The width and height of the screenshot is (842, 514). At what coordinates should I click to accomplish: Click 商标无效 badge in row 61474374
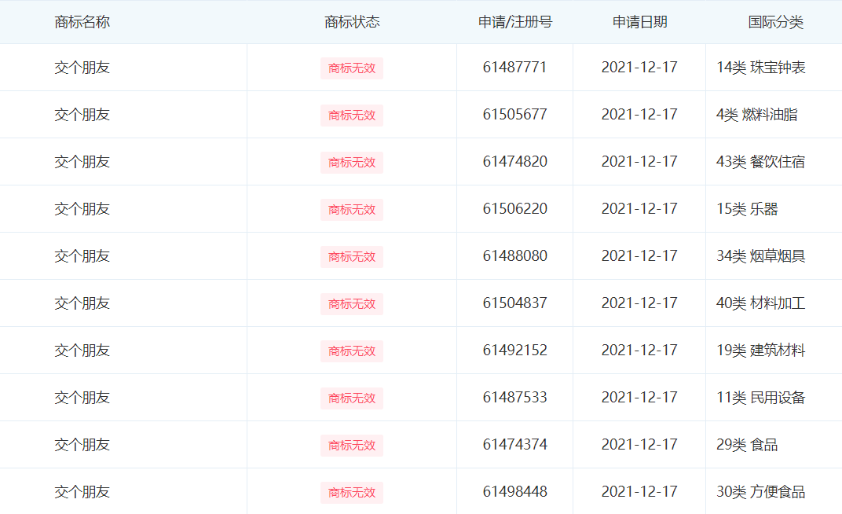click(352, 446)
